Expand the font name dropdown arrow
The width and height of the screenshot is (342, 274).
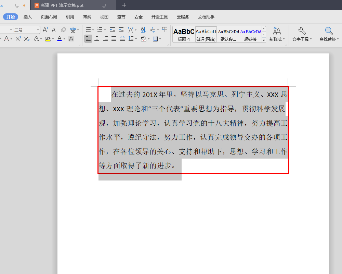[x=11, y=30]
